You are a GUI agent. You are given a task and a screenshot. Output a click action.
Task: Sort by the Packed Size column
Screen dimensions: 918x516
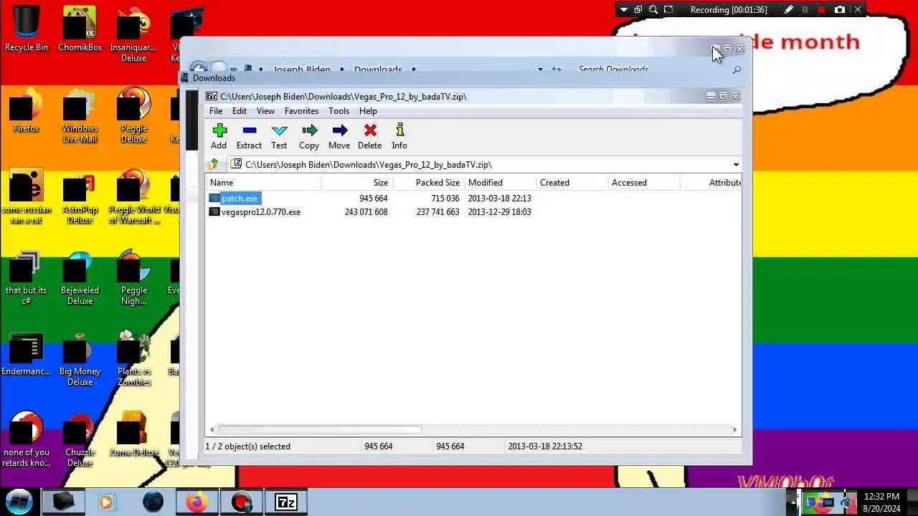429,183
